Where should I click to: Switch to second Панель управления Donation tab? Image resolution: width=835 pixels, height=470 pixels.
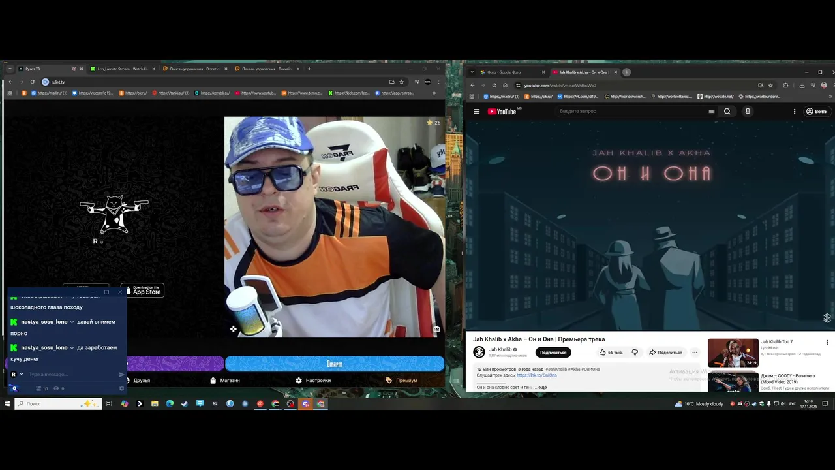(x=266, y=69)
